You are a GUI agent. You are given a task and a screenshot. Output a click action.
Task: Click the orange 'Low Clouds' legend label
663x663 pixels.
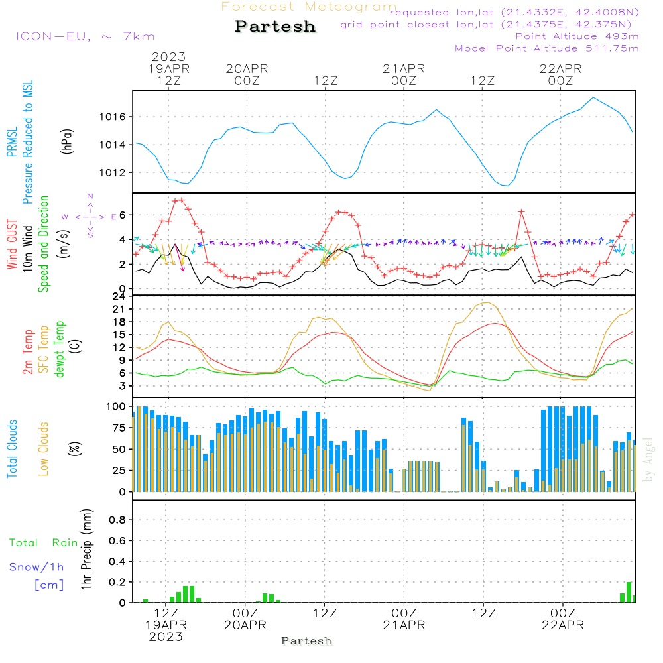[x=43, y=449]
